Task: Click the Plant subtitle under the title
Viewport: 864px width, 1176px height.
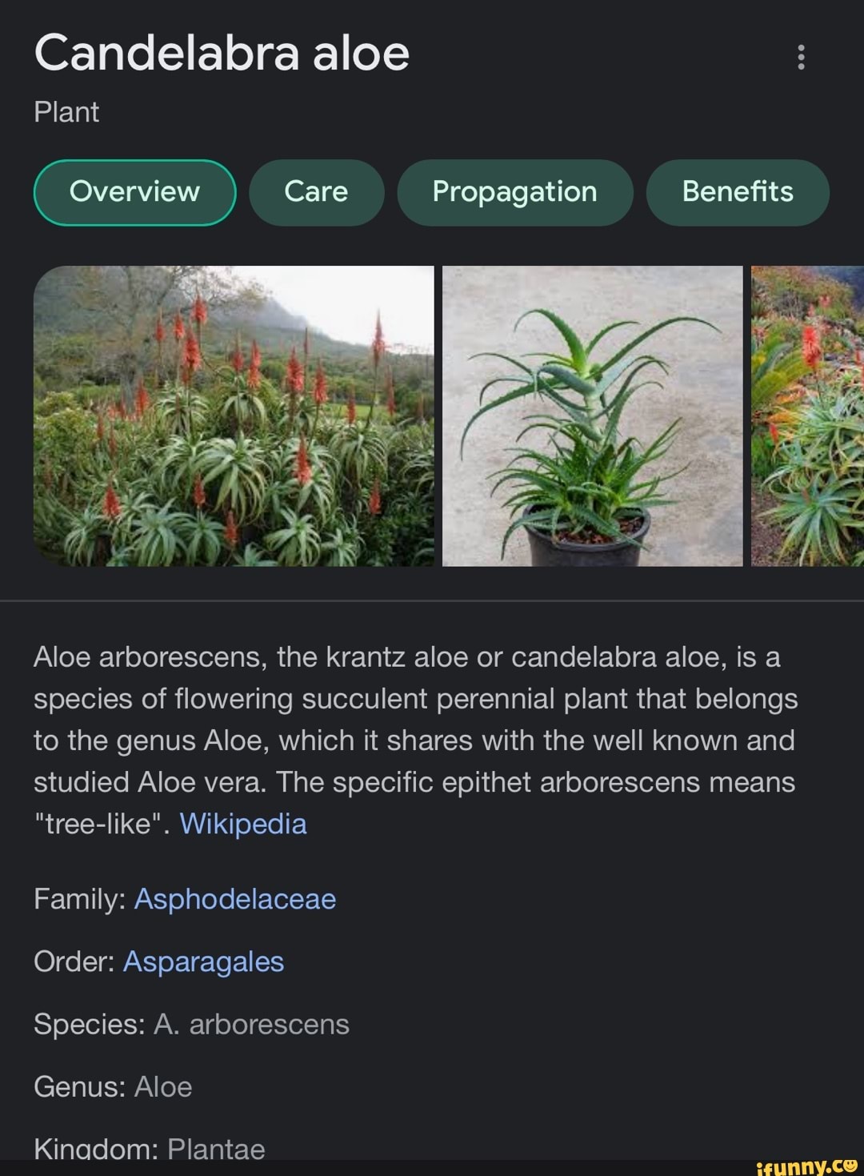Action: tap(66, 112)
